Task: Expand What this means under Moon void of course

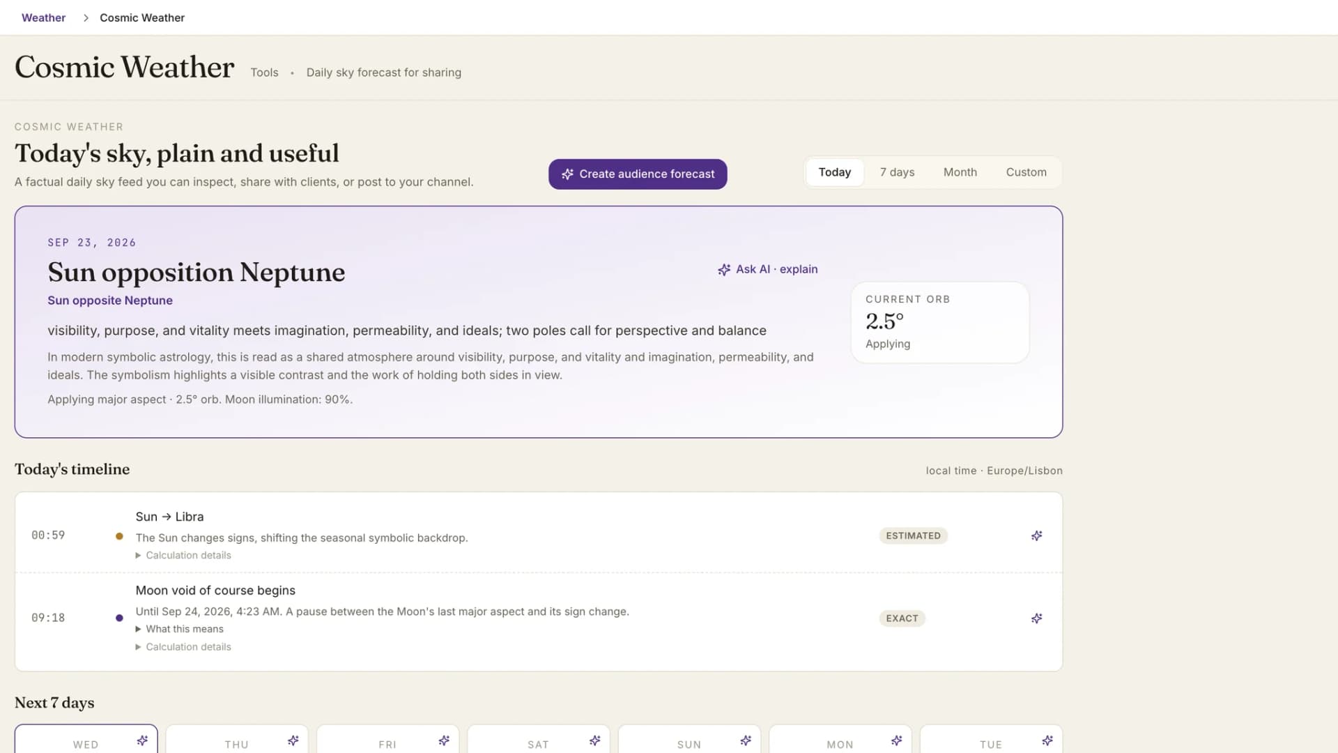Action: coord(180,629)
